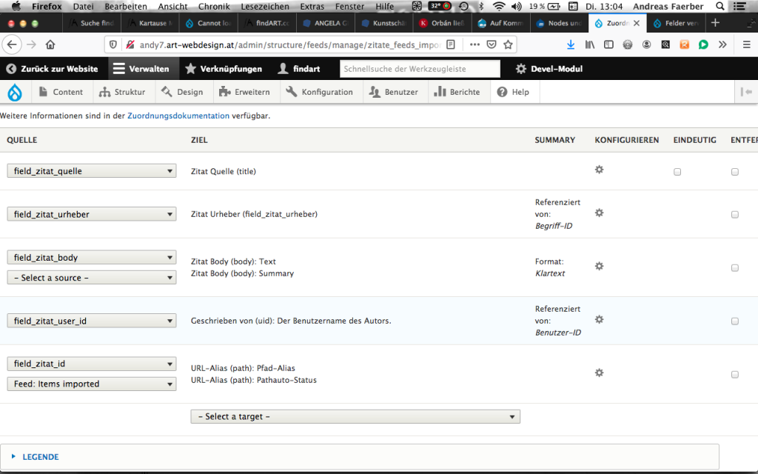Click gear icon in field_zitat_body row
The image size is (758, 474).
[x=600, y=266]
